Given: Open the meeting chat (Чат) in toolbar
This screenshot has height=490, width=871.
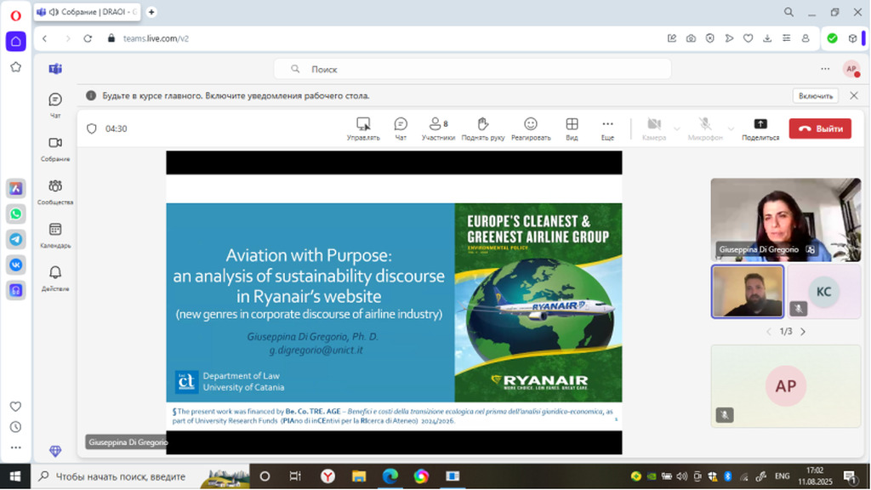Looking at the screenshot, I should [401, 128].
